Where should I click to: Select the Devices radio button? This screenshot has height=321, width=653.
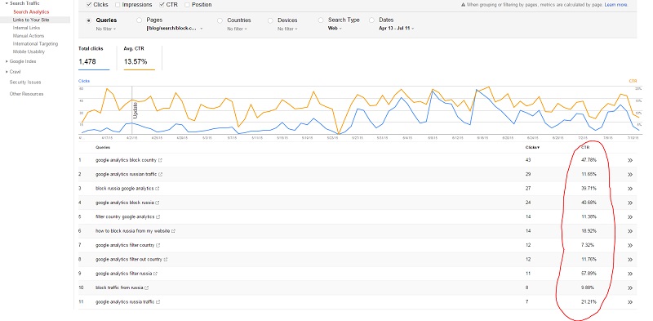[270, 20]
